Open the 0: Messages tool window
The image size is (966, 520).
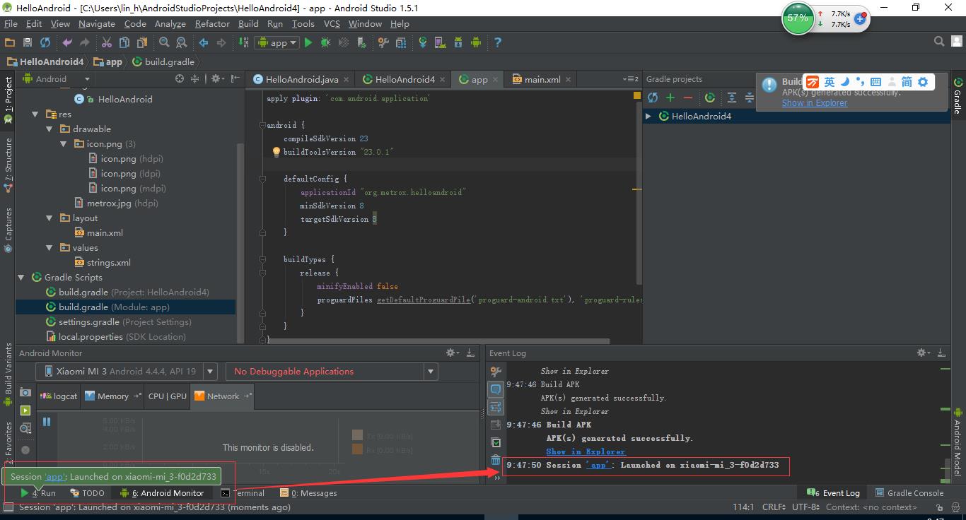(x=309, y=493)
